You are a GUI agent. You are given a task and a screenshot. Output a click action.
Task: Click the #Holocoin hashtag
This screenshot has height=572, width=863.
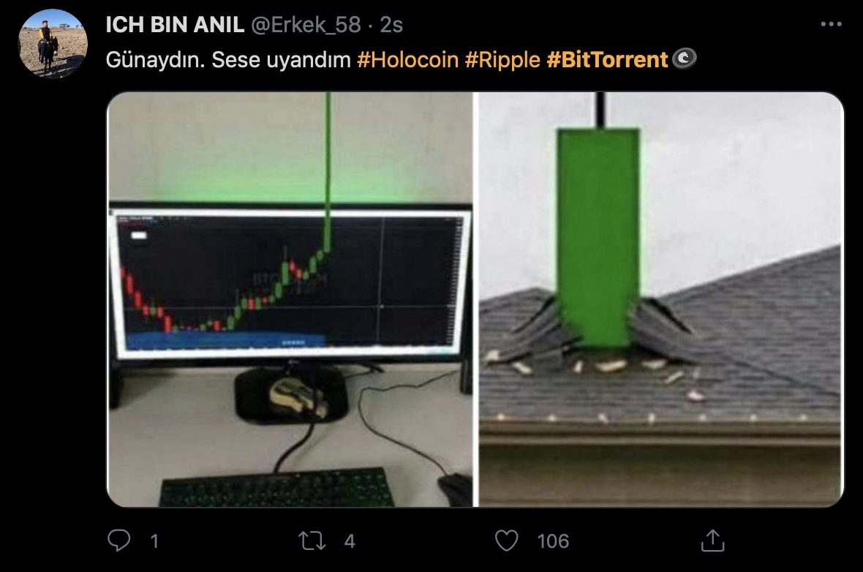(x=408, y=59)
